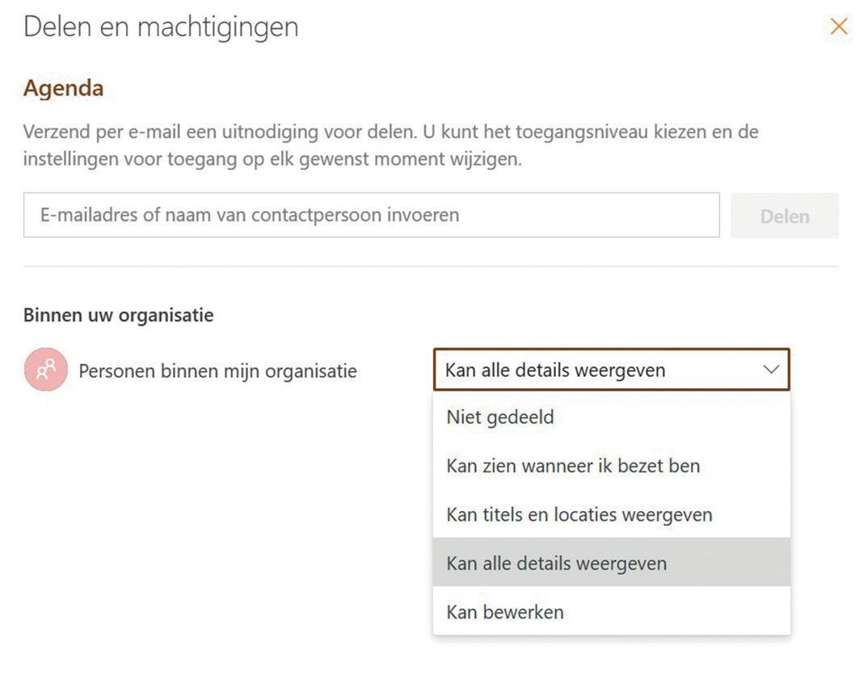
Task: Click the 'Delen en machtigingen' dialog title
Action: click(x=161, y=27)
